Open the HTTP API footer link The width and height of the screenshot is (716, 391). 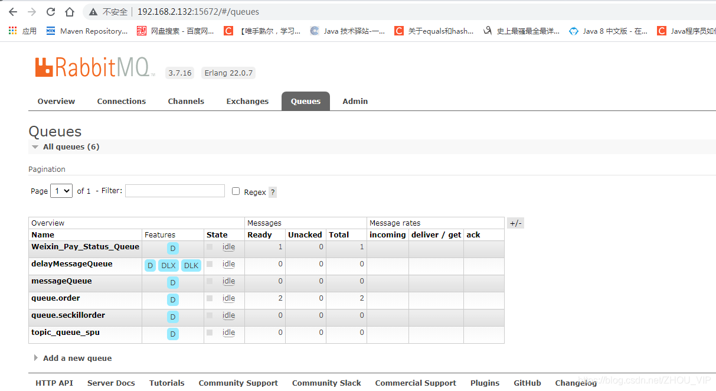(54, 383)
